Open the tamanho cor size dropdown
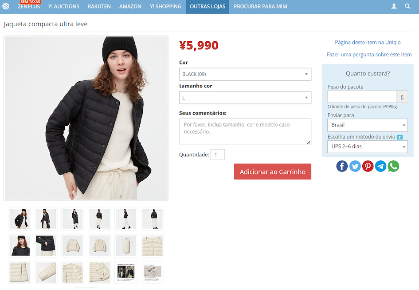 tap(245, 98)
